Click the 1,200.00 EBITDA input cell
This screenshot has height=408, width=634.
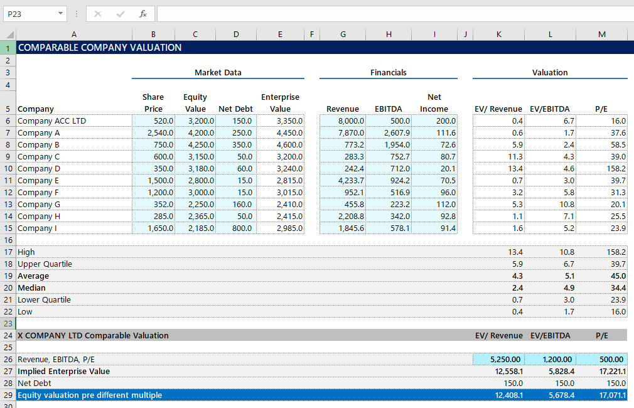coord(550,360)
